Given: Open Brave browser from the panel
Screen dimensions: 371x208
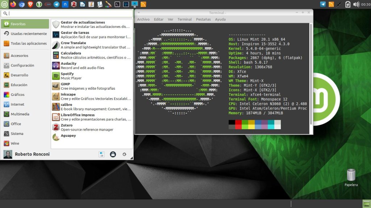Looking at the screenshot, I should pos(30,4).
